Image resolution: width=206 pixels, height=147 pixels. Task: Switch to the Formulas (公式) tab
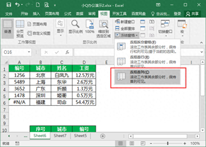(68, 13)
